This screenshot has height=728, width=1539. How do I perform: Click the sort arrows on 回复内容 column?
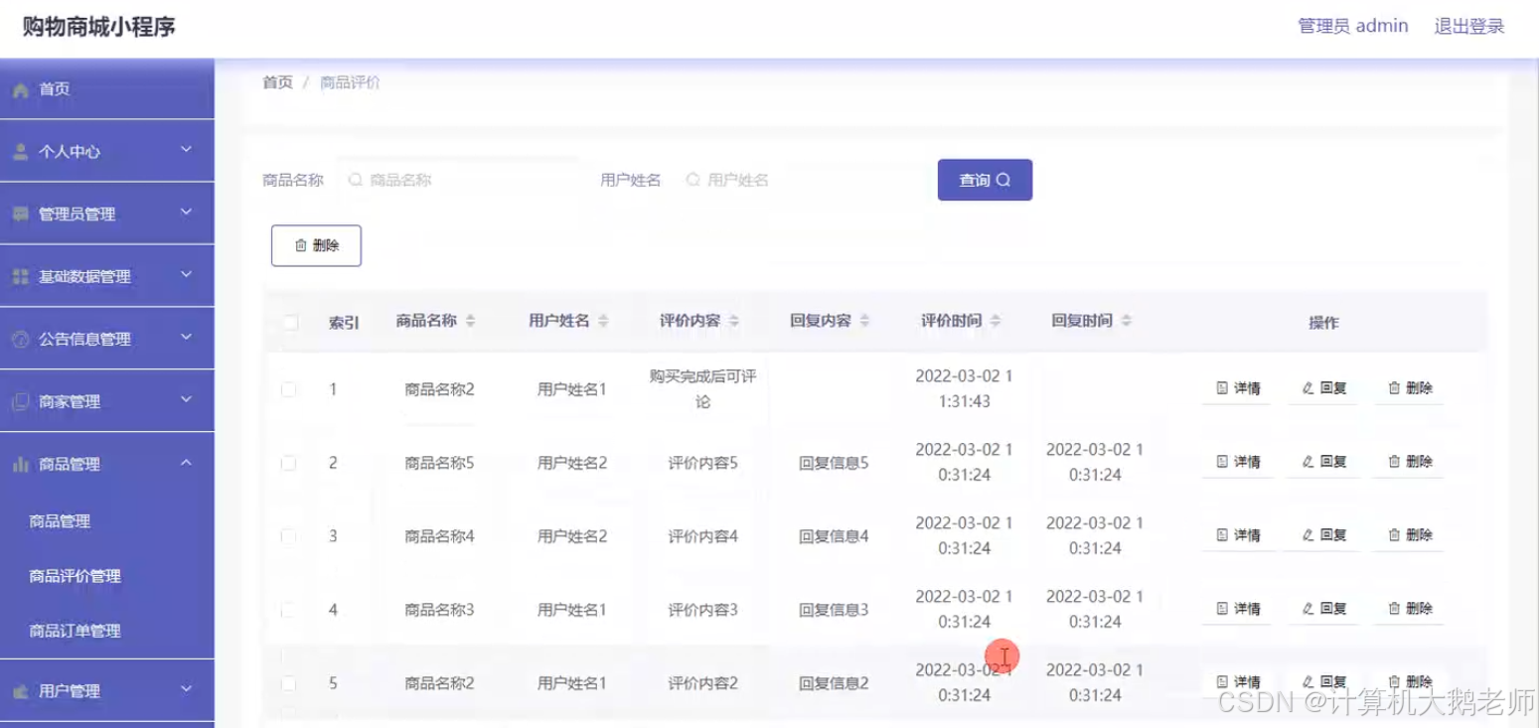coord(864,321)
